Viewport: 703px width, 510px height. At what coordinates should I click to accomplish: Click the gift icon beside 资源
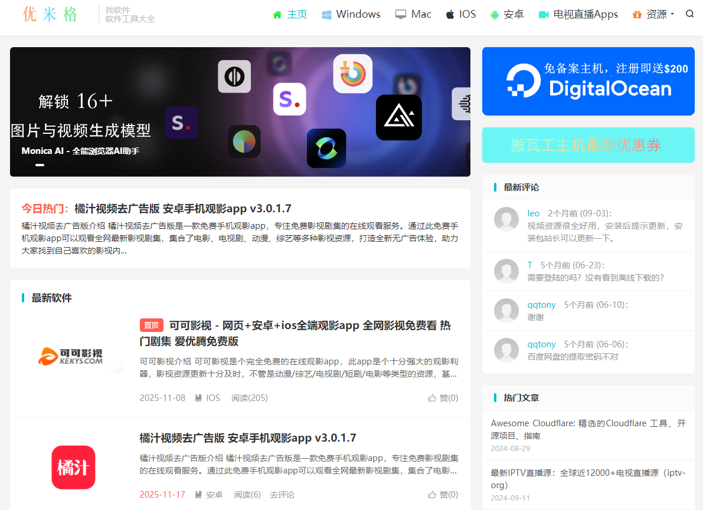(637, 15)
